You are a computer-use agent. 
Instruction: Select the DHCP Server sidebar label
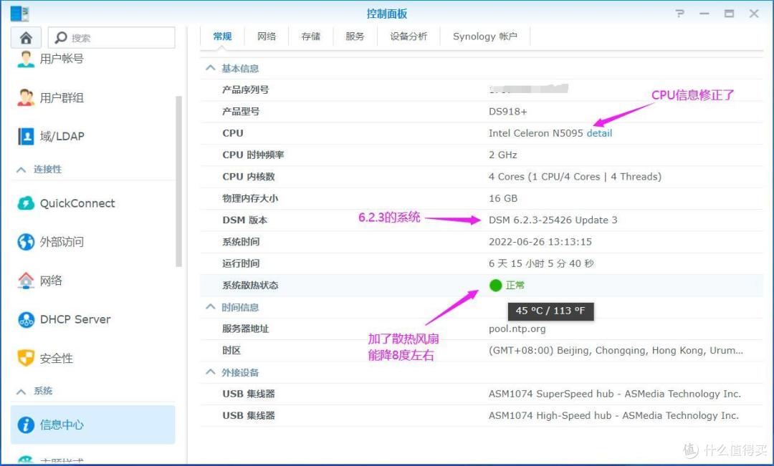(75, 319)
